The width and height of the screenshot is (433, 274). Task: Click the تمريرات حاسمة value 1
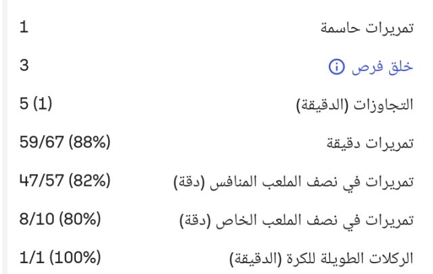[x=24, y=28]
